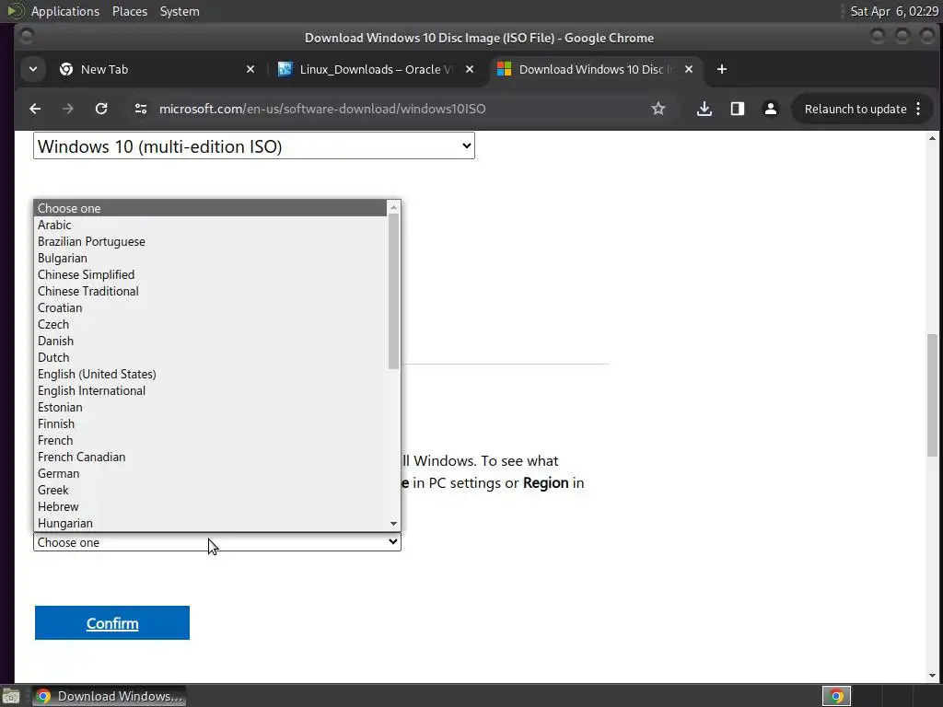Select Hebrew language option
The width and height of the screenshot is (943, 707).
210,507
